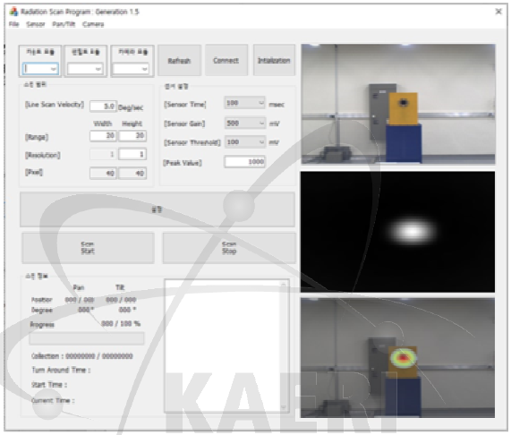
Task: Click the radiation overlay camera image
Action: pyautogui.click(x=397, y=358)
